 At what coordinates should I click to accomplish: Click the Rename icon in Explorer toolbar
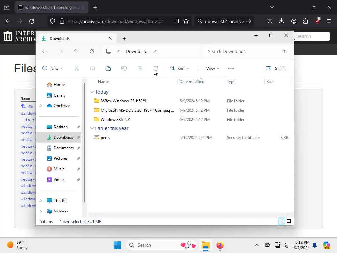(x=124, y=69)
